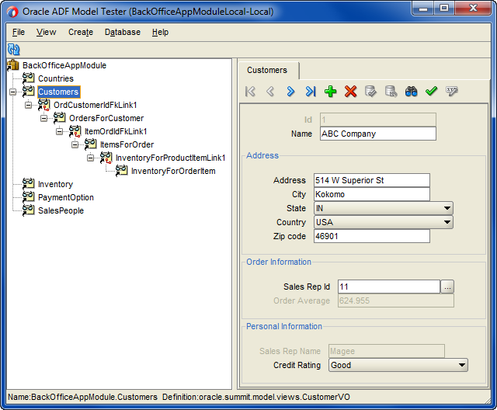Image resolution: width=497 pixels, height=410 pixels.
Task: Go to next record arrow
Action: [290, 92]
